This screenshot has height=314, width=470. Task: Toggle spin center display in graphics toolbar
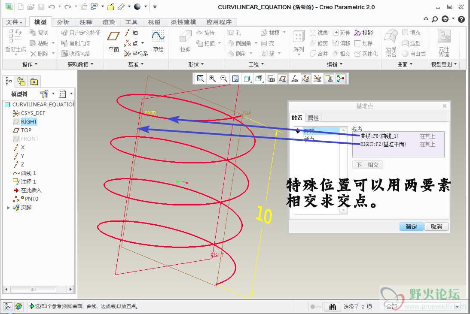tap(341, 79)
